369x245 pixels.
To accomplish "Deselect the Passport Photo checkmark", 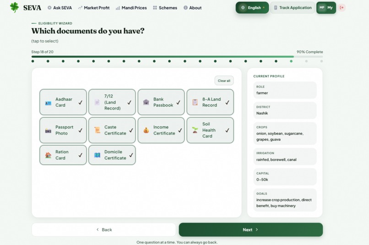I will [81, 130].
